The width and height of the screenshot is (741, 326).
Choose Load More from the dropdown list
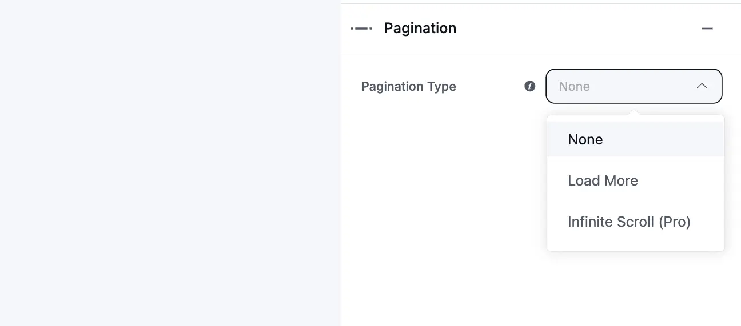point(603,181)
